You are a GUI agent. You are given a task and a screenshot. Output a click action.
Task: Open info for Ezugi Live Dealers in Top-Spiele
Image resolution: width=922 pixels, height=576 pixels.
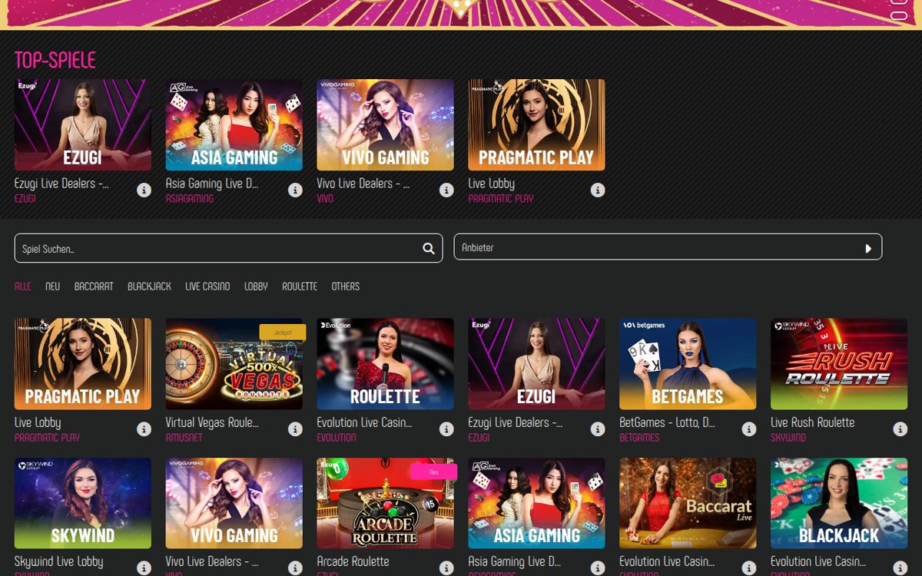tap(144, 190)
